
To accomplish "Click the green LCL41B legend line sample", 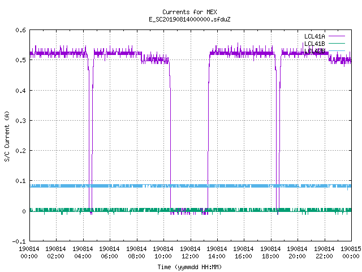I will (x=337, y=43).
